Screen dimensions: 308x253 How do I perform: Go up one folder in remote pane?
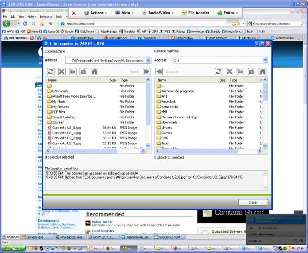click(x=251, y=72)
